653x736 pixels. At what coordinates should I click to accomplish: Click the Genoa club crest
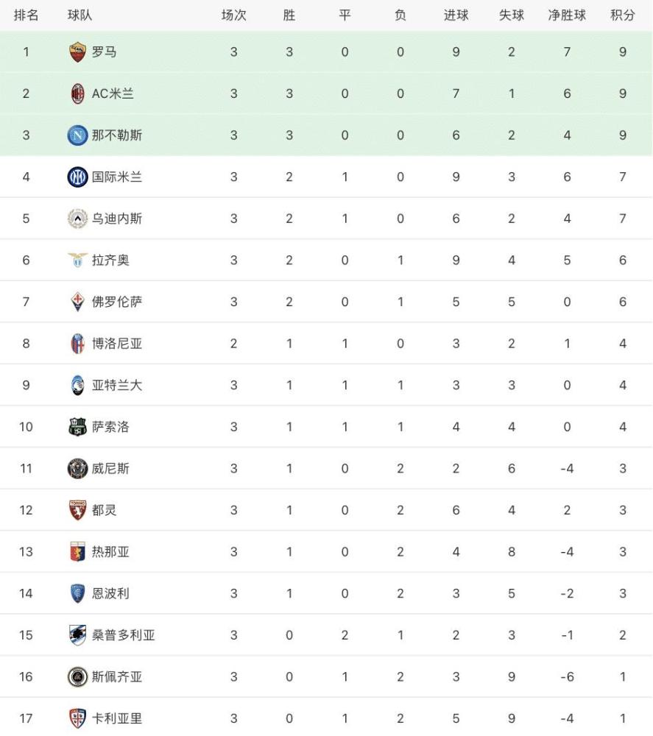[x=77, y=552]
